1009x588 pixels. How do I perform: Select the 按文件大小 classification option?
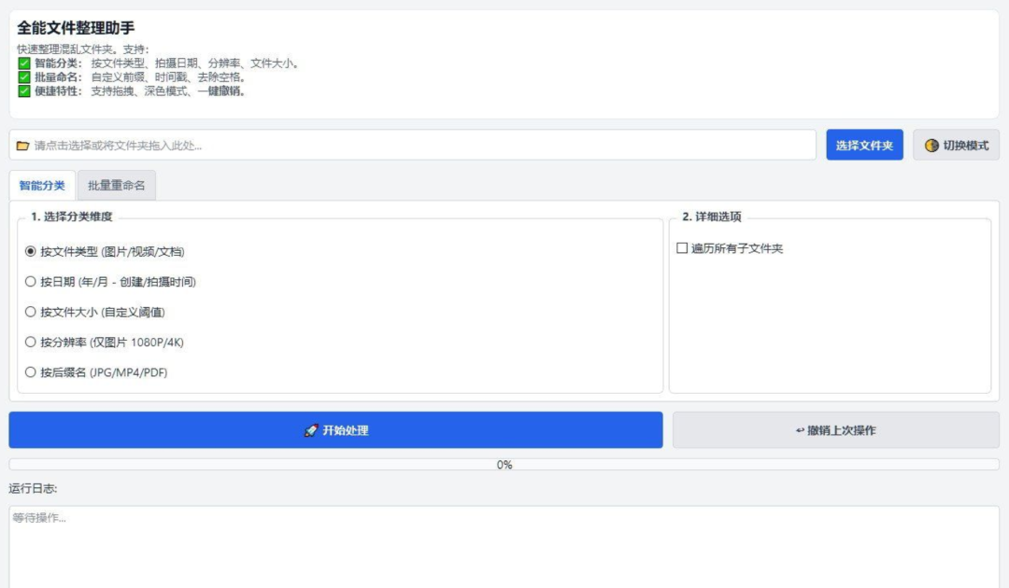(x=29, y=314)
